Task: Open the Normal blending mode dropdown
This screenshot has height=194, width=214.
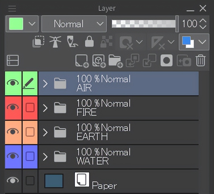Action: (x=74, y=24)
